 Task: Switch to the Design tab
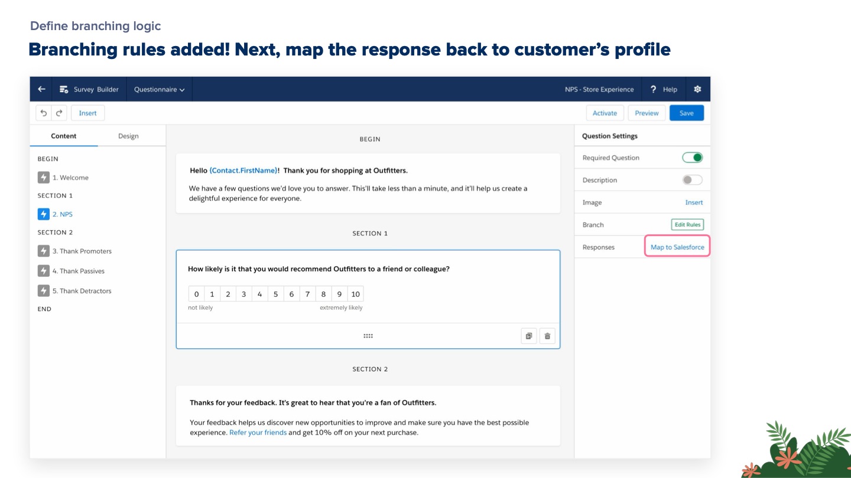[x=128, y=136]
